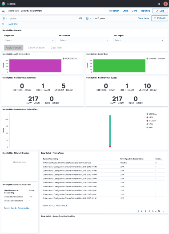Download Raw export in Affected Instance ID panel
The image size is (169, 234).
point(13,208)
